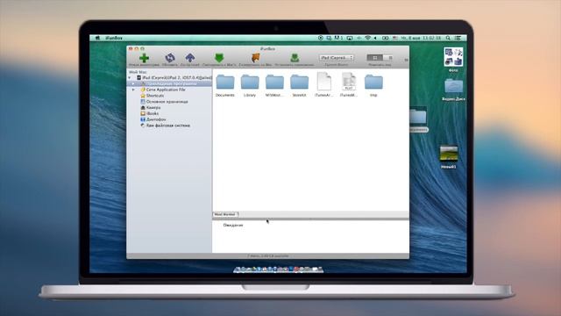
Task: Select Raw файловая система in sidebar
Action: (167, 126)
